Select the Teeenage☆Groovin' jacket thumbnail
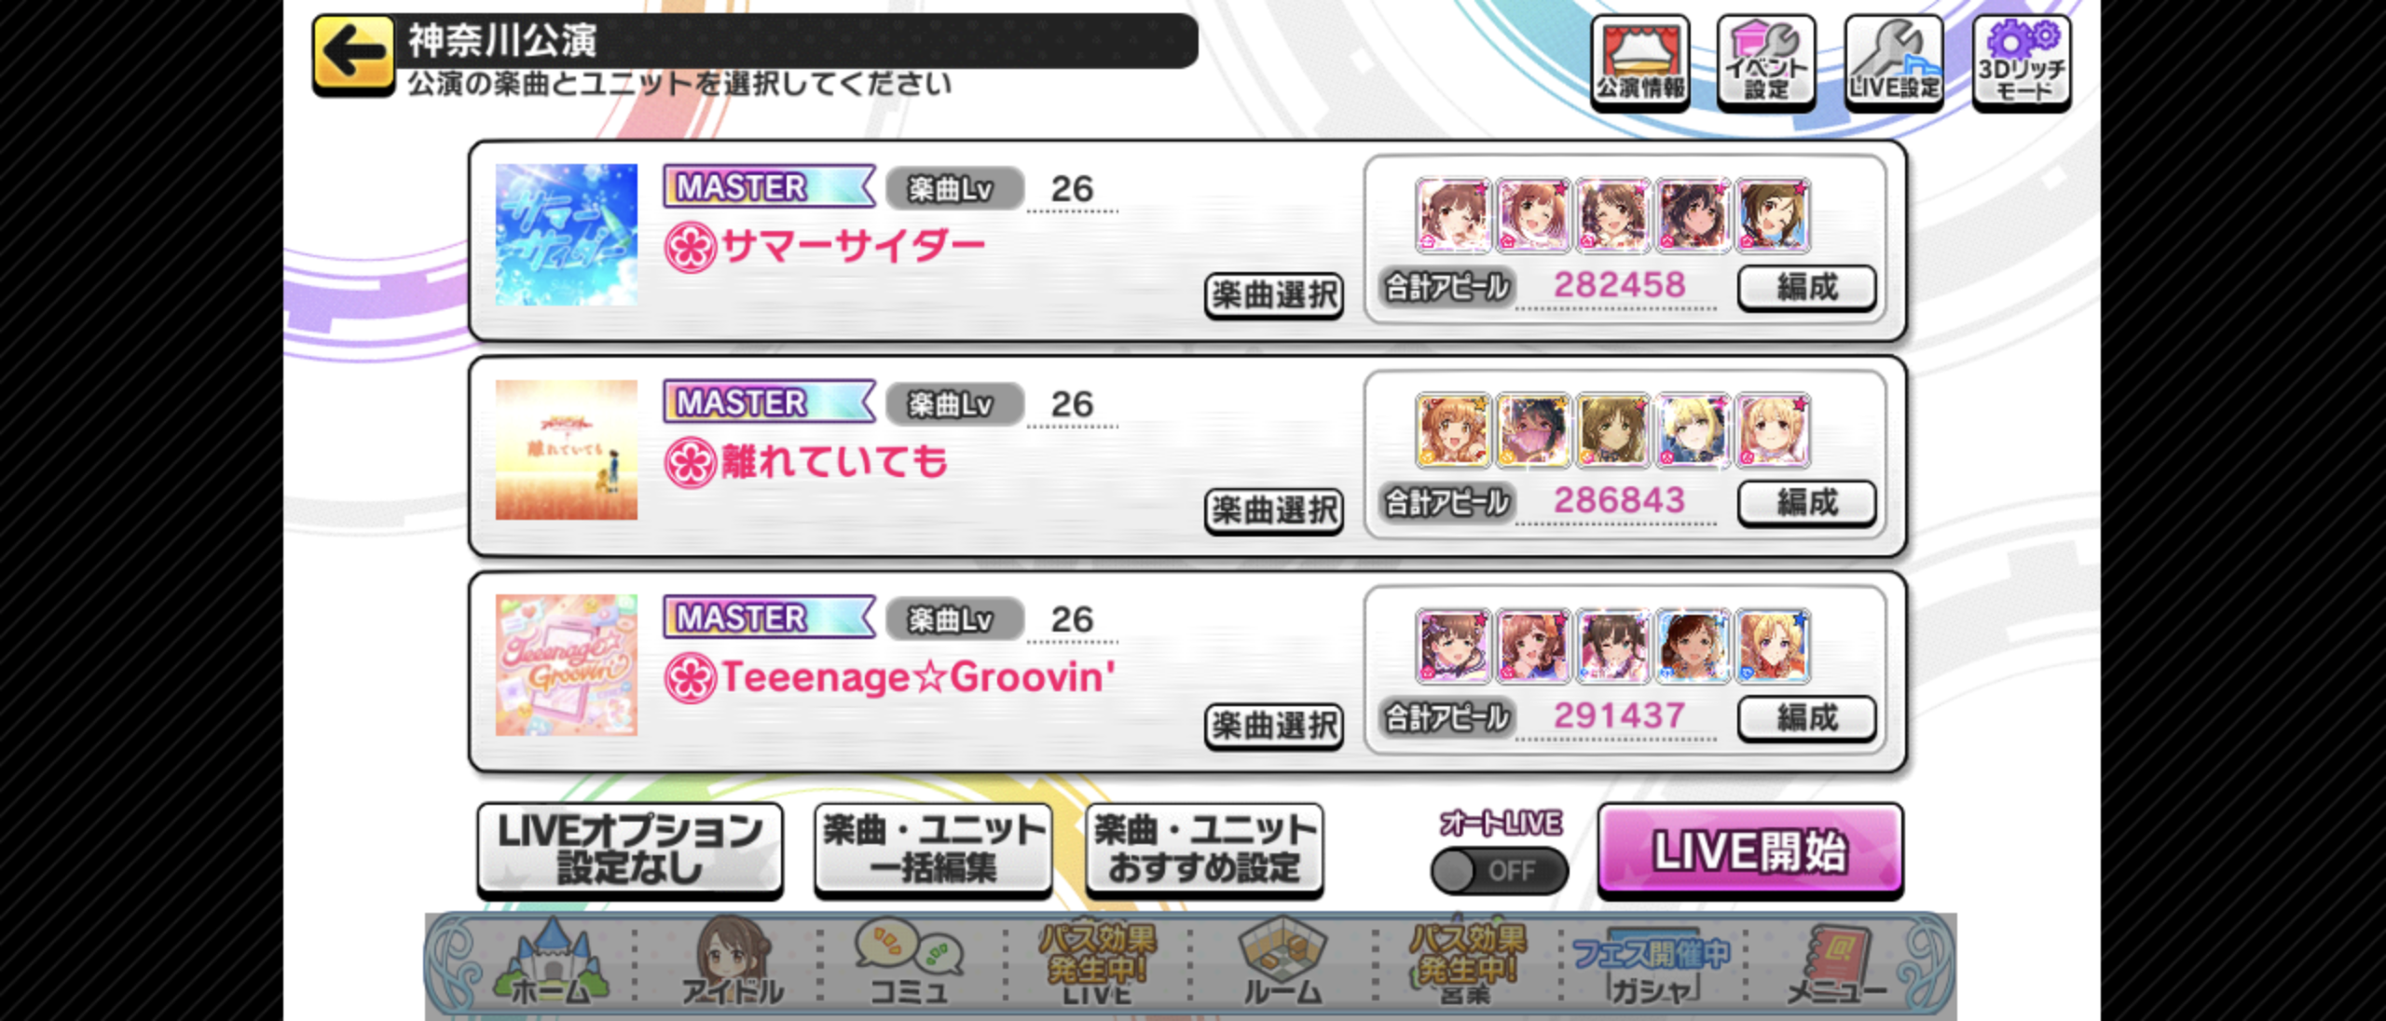 coord(567,665)
